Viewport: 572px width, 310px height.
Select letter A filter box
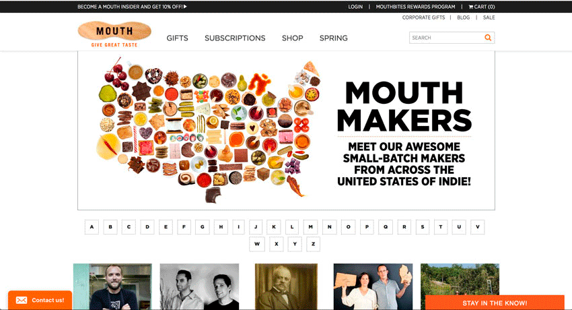92,226
